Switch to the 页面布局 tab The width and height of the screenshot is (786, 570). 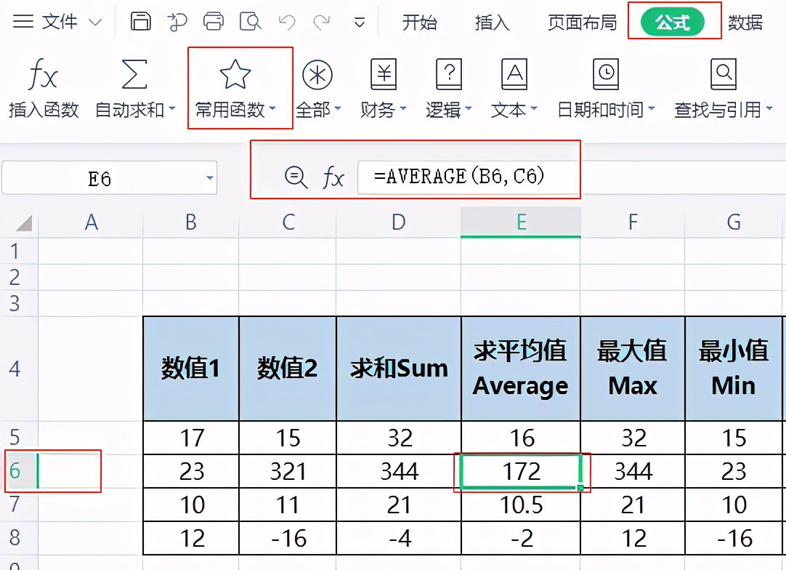pyautogui.click(x=582, y=23)
